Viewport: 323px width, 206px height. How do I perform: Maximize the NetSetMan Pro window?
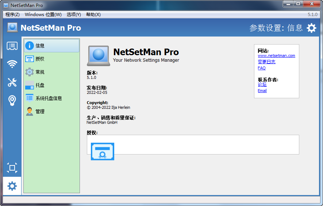pyautogui.click(x=298, y=4)
